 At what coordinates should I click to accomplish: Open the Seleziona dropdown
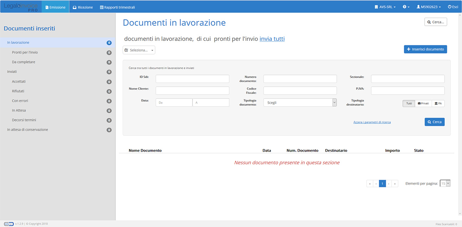[x=139, y=50]
